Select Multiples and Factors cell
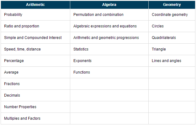 (x=35, y=118)
